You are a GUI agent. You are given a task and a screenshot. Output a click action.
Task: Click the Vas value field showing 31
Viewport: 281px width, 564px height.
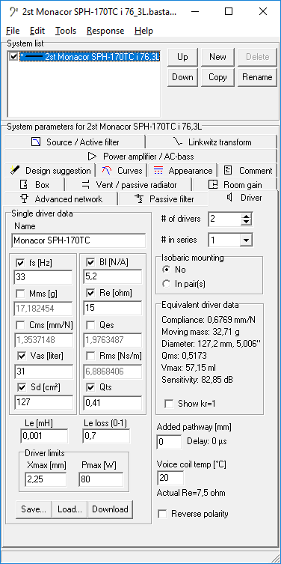click(43, 372)
